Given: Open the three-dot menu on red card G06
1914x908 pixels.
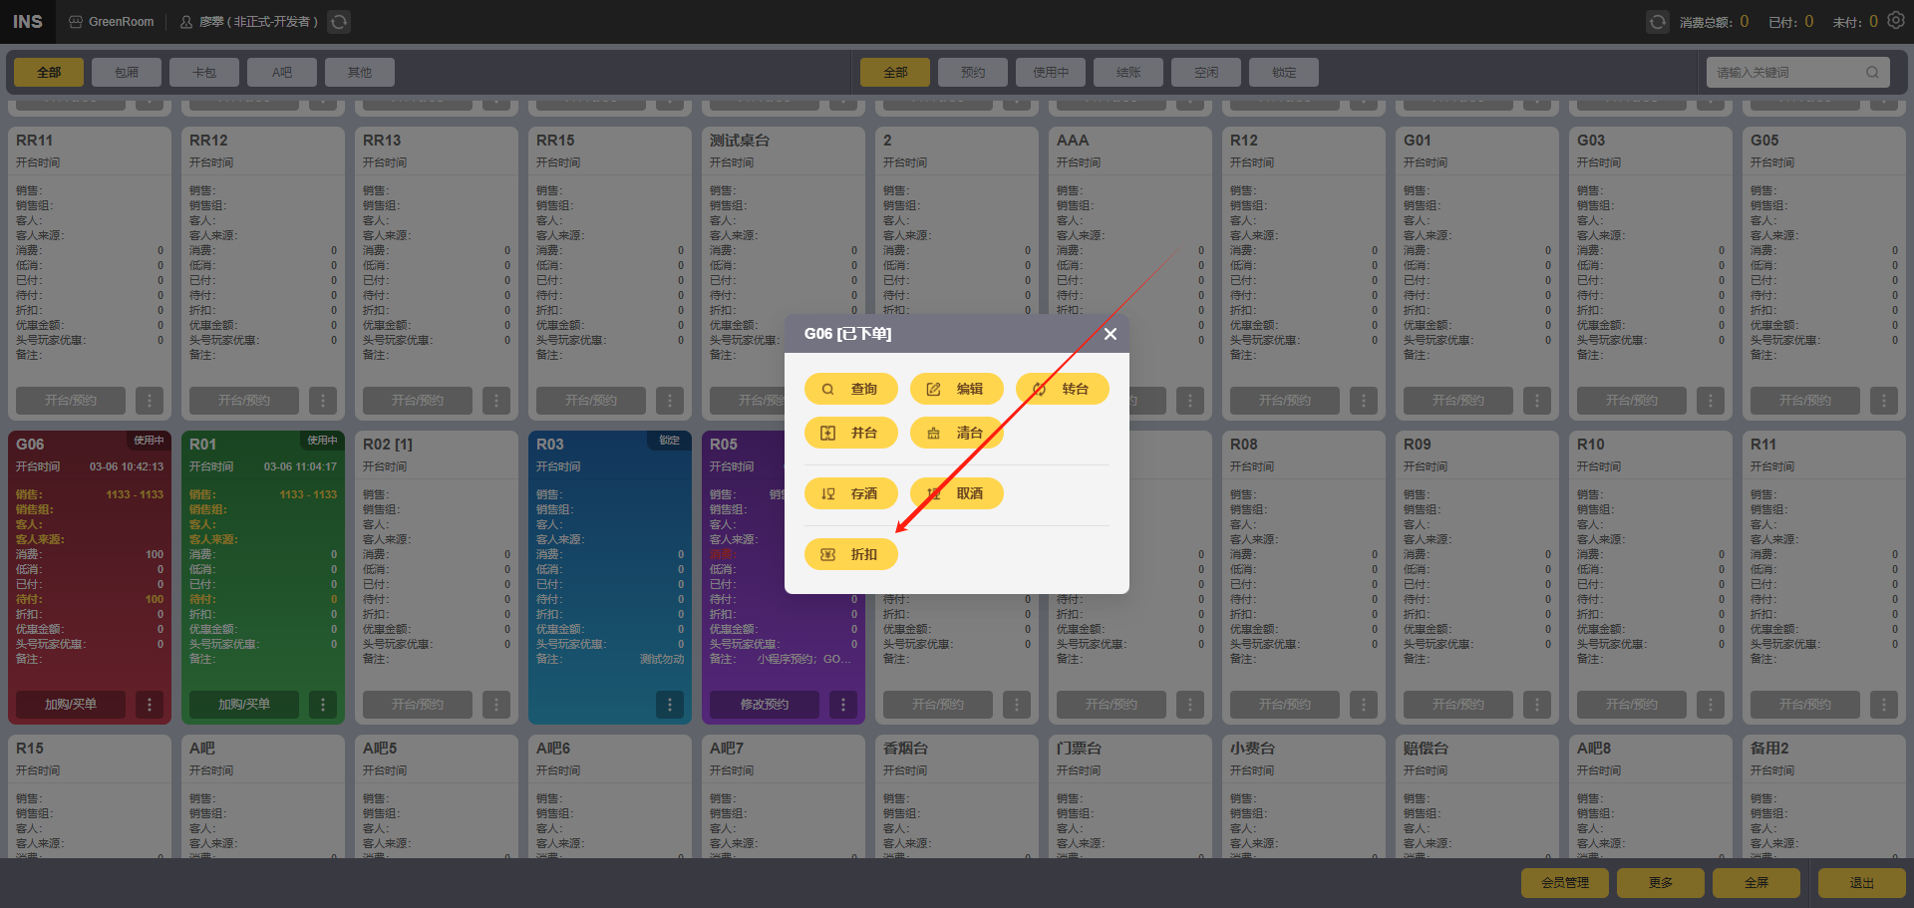Looking at the screenshot, I should [150, 705].
